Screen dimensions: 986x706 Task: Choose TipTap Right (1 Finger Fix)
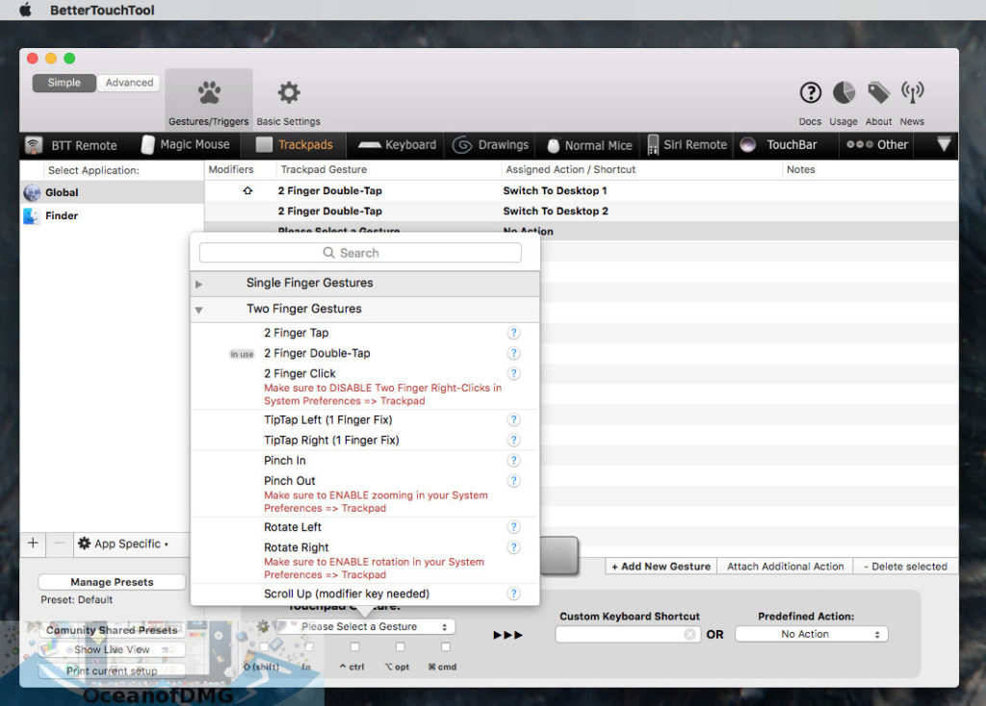click(331, 441)
